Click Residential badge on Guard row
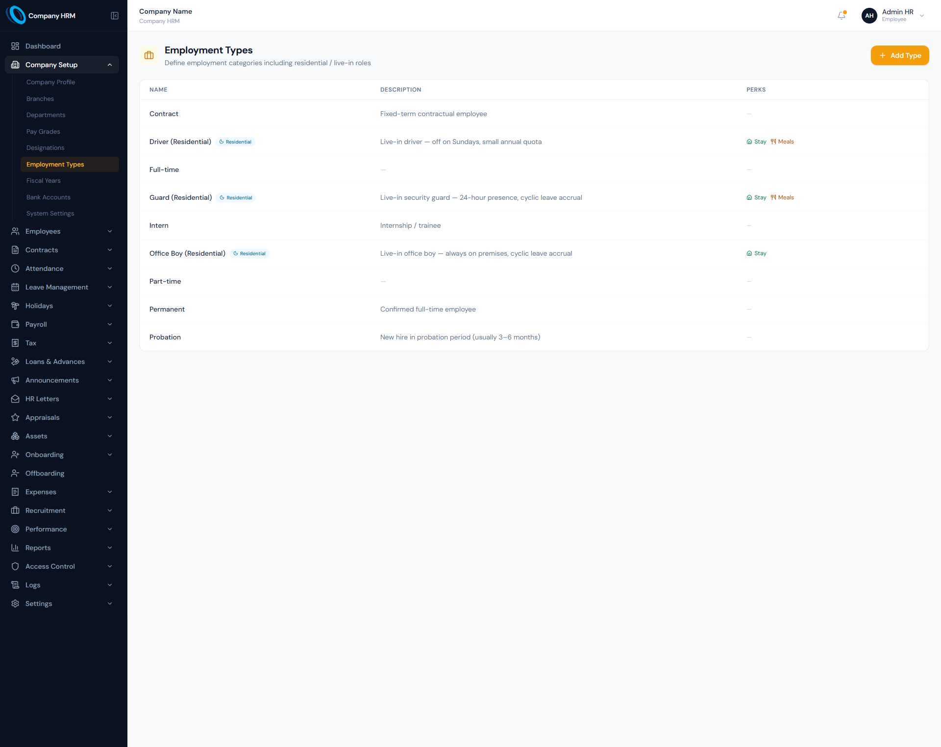Viewport: 941px width, 747px height. [236, 198]
